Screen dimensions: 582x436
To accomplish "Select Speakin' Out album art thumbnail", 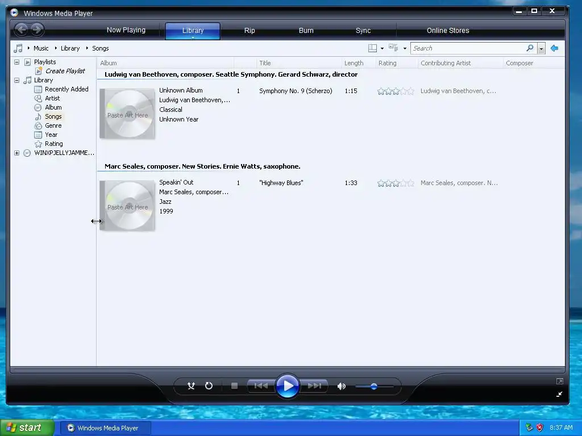I will coord(127,206).
